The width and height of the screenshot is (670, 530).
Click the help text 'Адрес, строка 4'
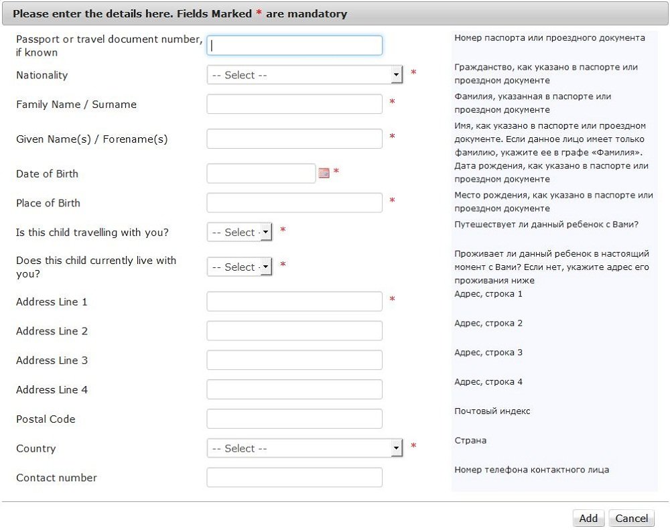pos(488,382)
